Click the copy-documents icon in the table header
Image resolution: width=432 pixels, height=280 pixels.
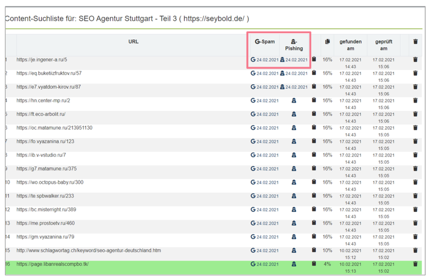pos(327,41)
